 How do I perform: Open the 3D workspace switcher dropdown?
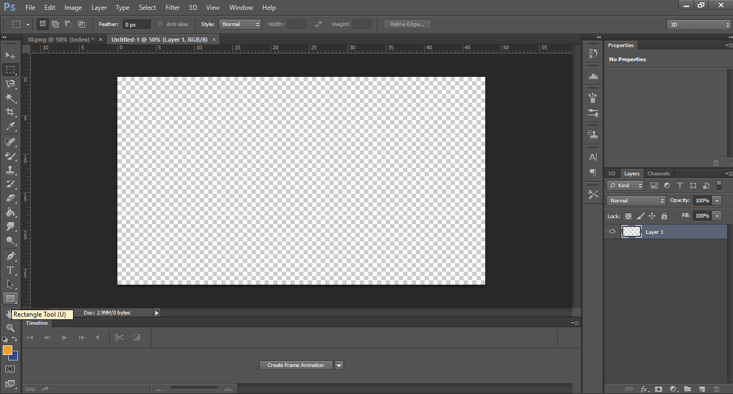click(699, 25)
